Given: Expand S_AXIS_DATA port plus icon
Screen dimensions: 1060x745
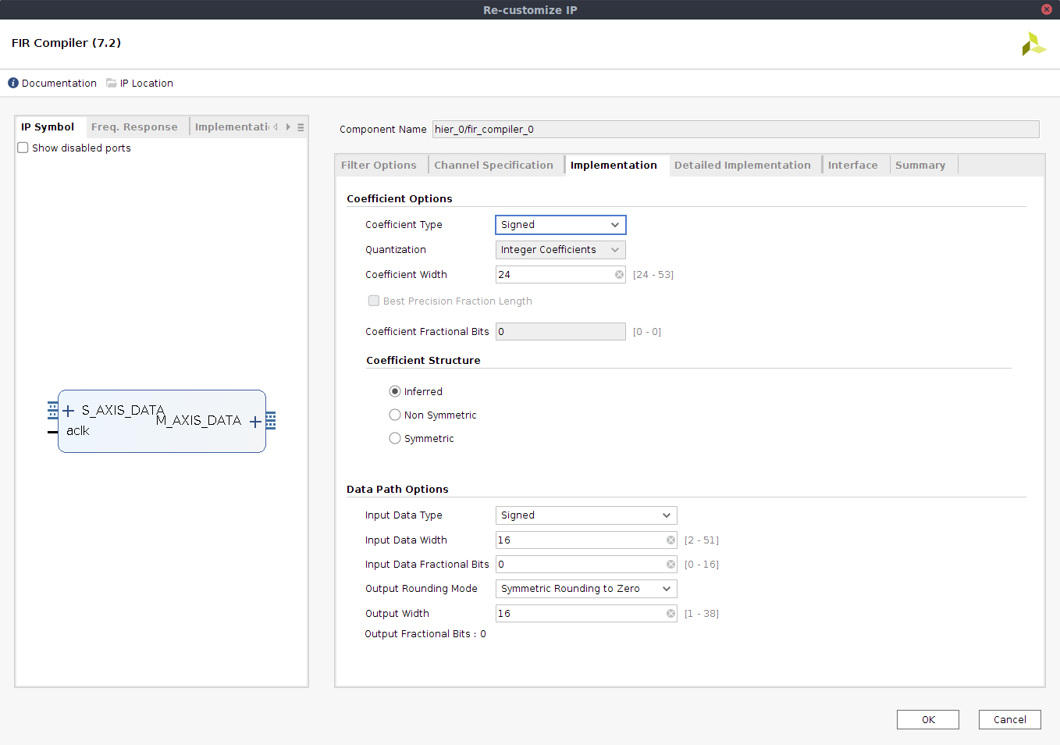Looking at the screenshot, I should [x=68, y=411].
